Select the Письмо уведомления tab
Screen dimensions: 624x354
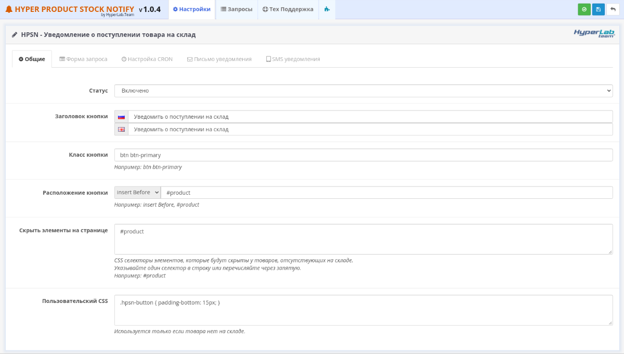[x=219, y=59]
